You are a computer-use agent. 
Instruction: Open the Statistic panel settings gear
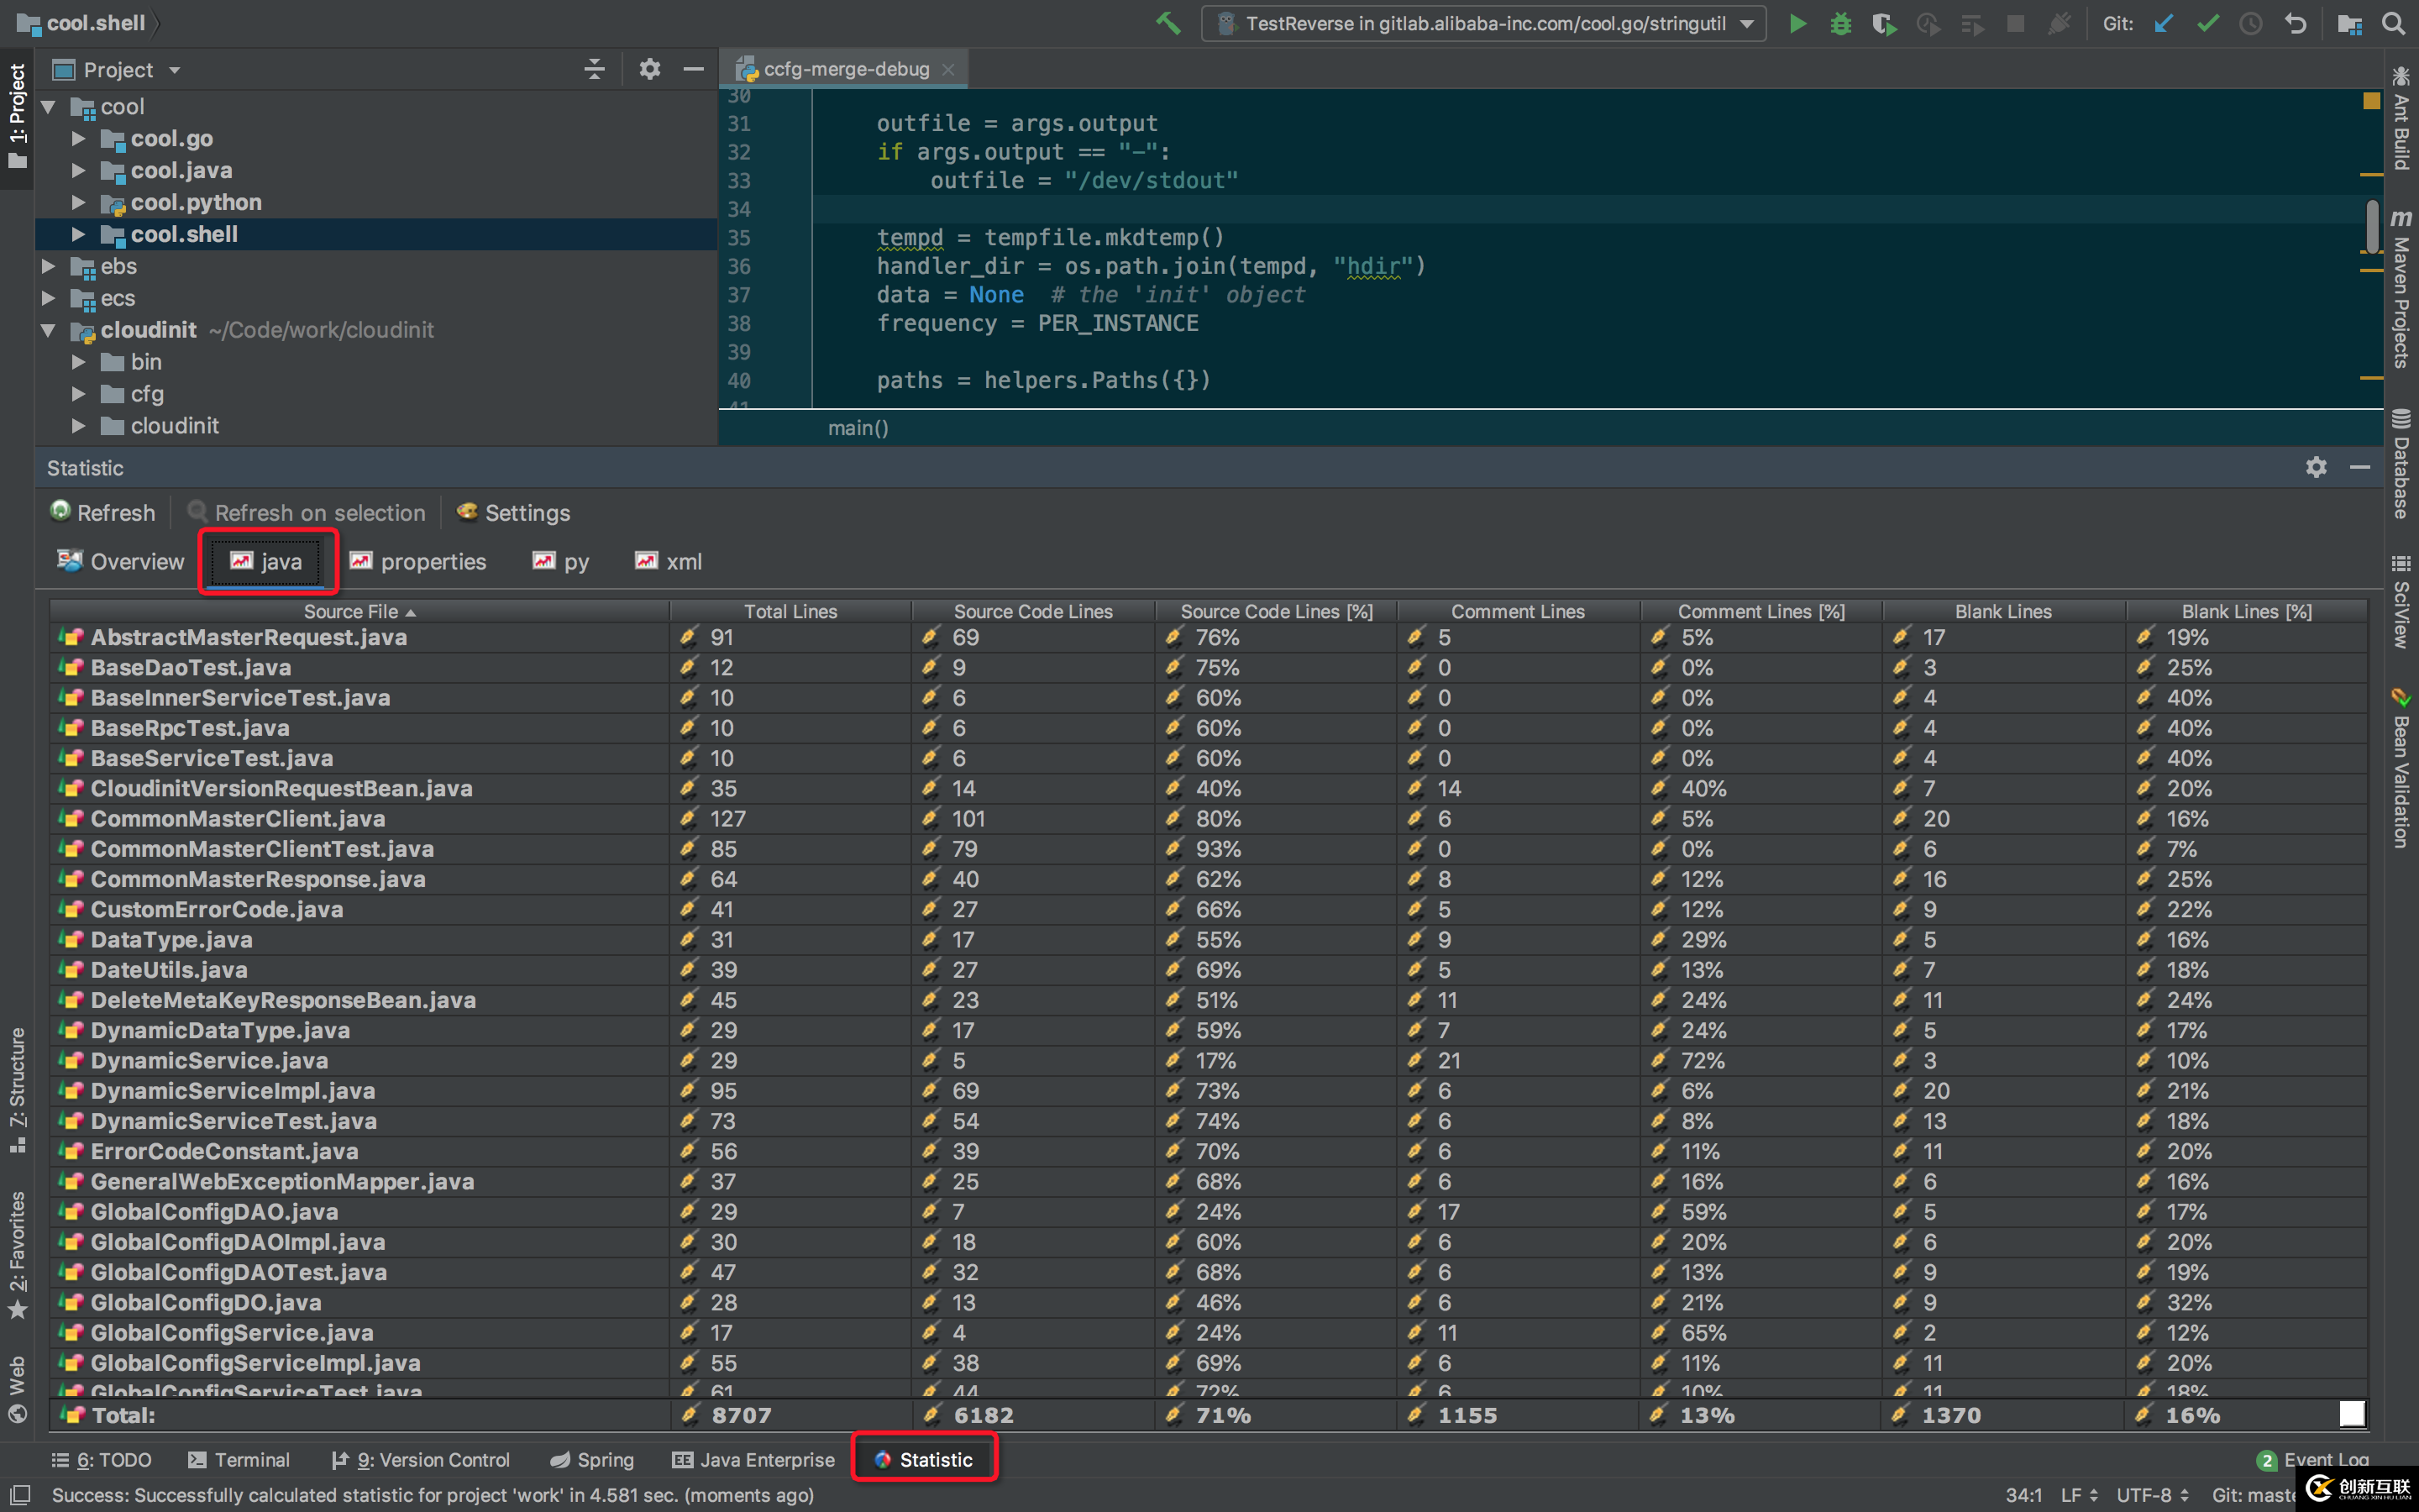[2315, 467]
